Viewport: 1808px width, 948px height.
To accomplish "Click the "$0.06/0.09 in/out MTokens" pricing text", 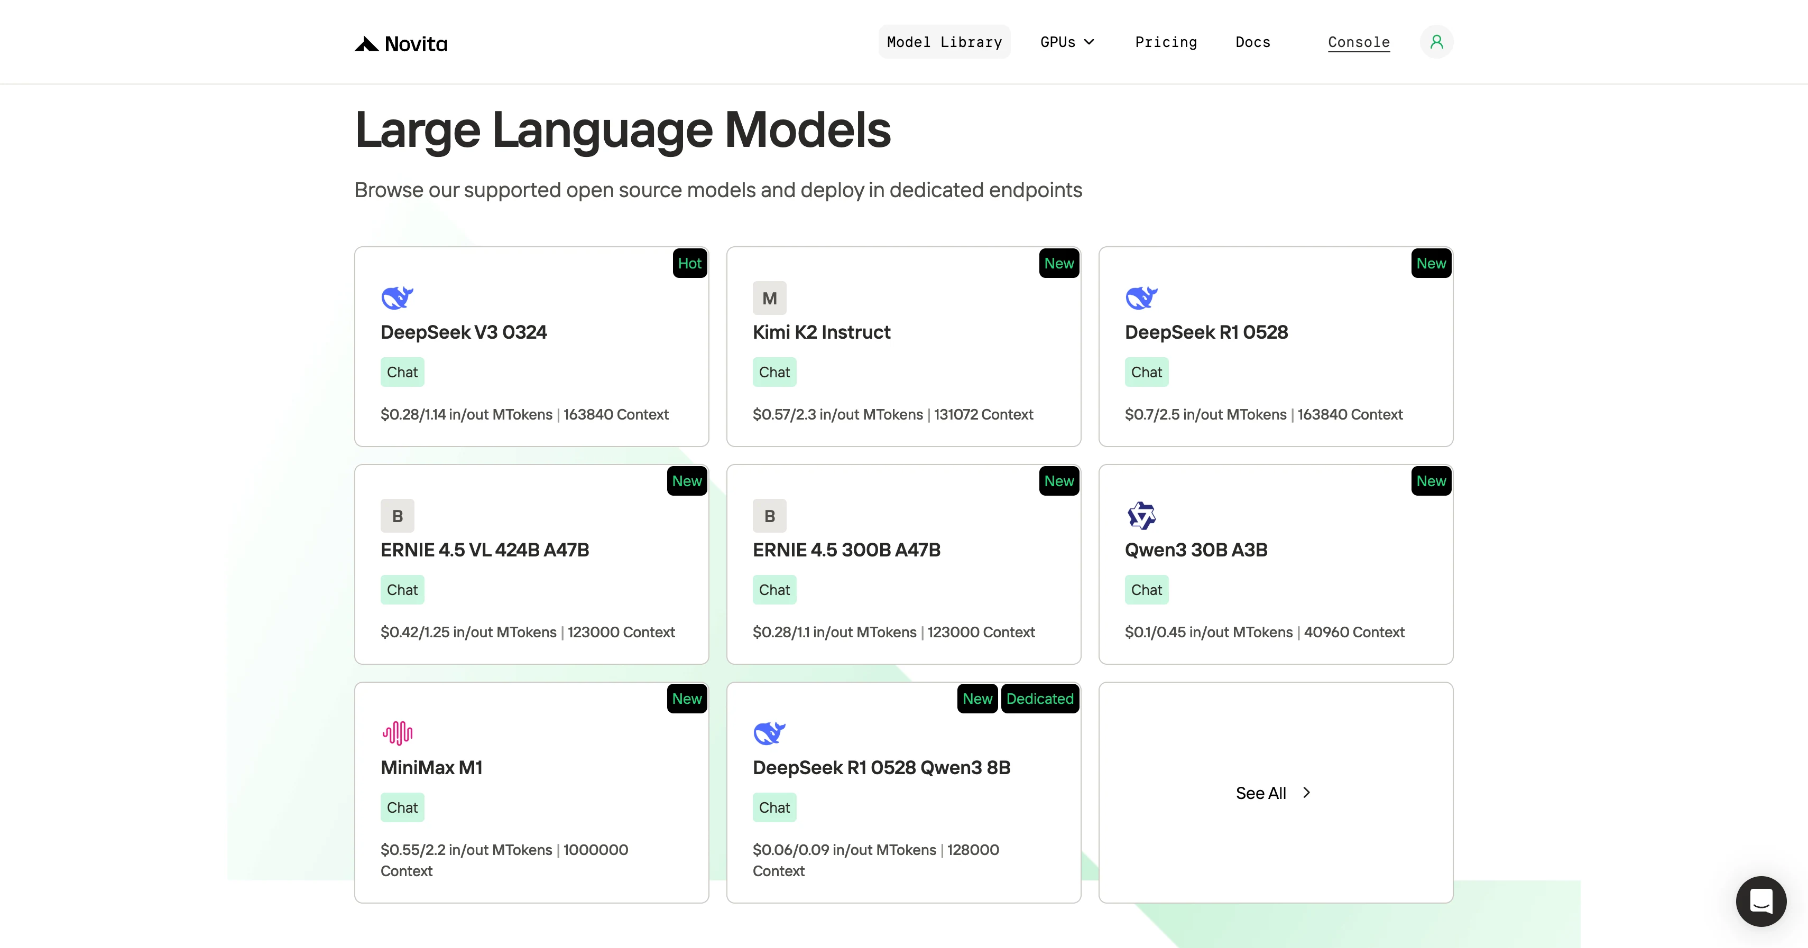I will click(844, 849).
